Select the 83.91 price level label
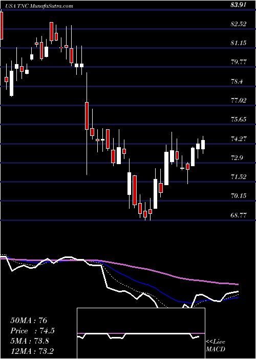This screenshot has height=359, width=256. point(239,5)
